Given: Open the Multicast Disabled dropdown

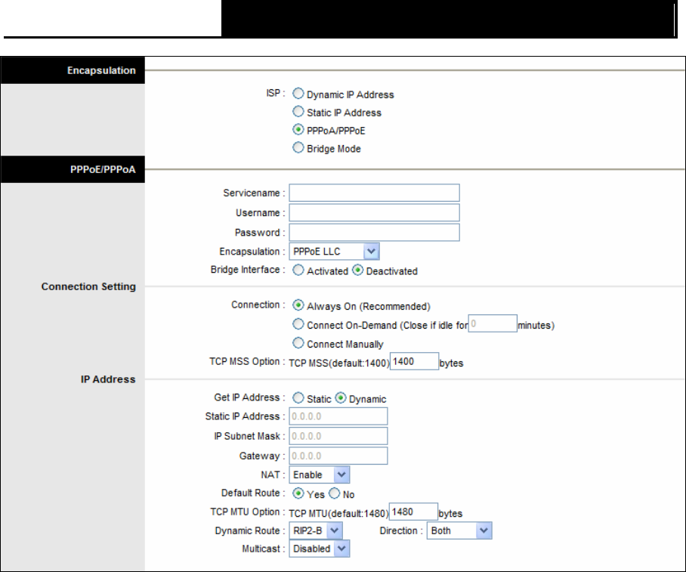Looking at the screenshot, I should pyautogui.click(x=319, y=549).
